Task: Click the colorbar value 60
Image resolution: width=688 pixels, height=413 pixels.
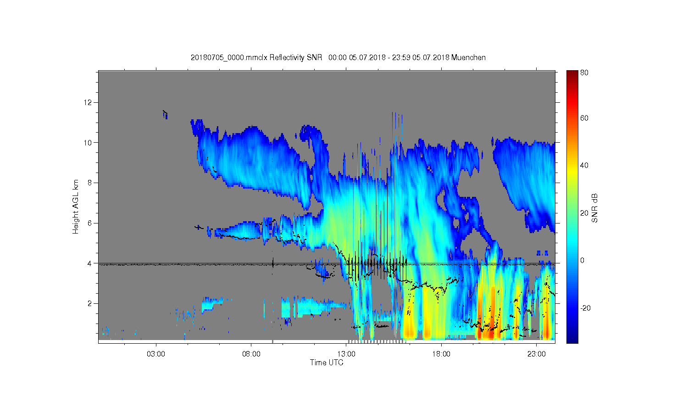Action: [x=584, y=118]
